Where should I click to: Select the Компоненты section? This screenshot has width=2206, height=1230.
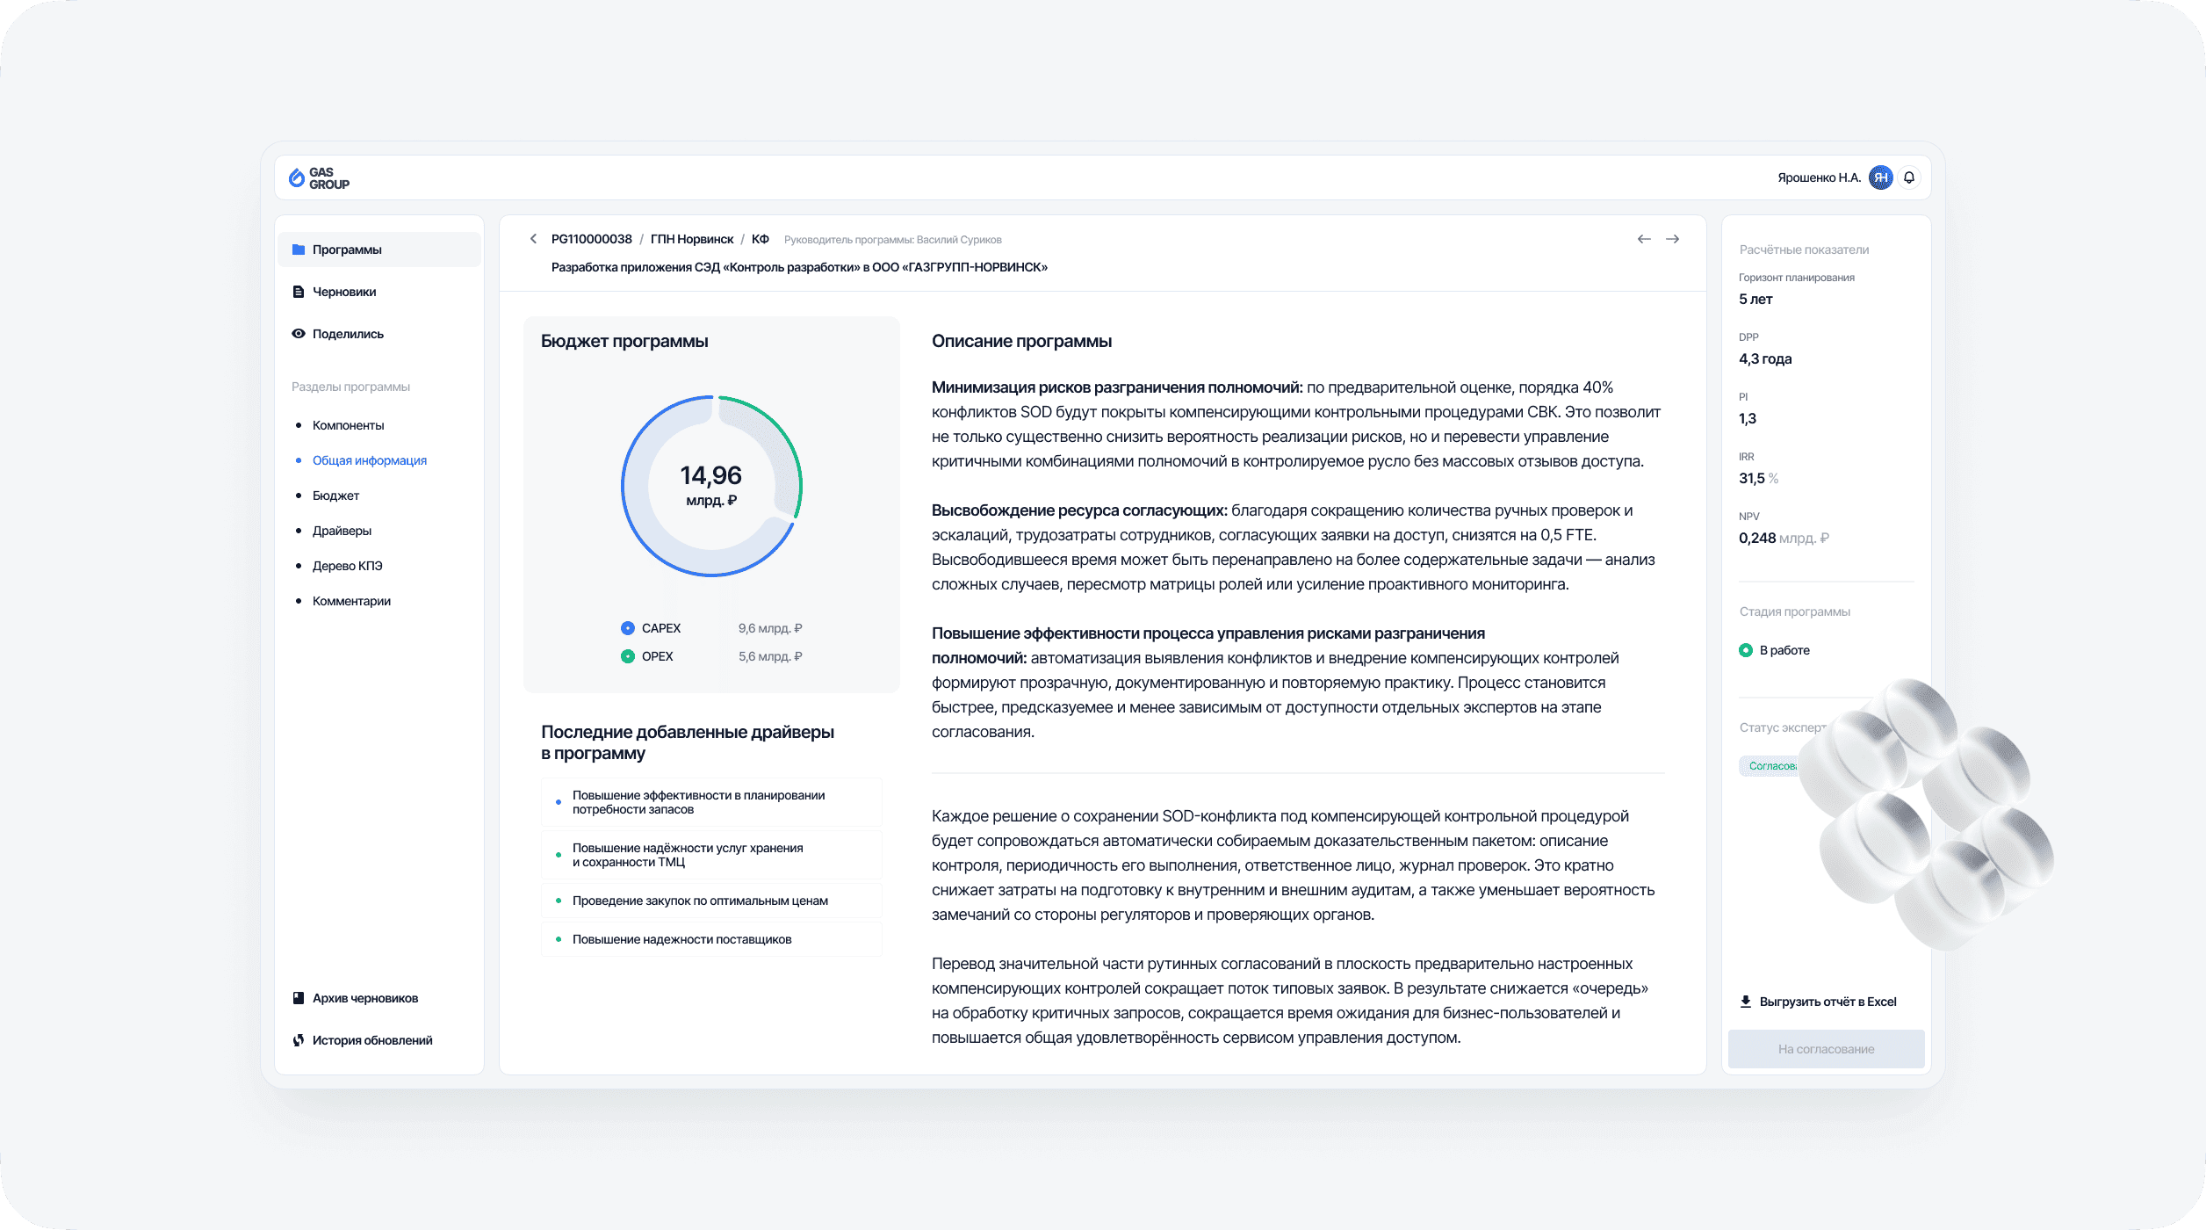click(348, 425)
